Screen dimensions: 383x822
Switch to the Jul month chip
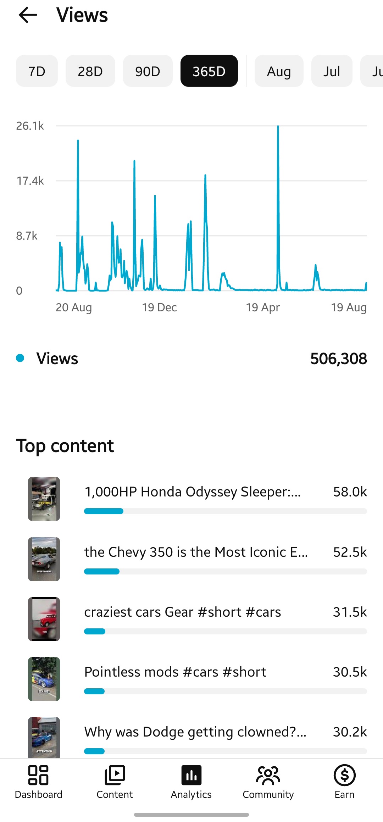point(332,71)
